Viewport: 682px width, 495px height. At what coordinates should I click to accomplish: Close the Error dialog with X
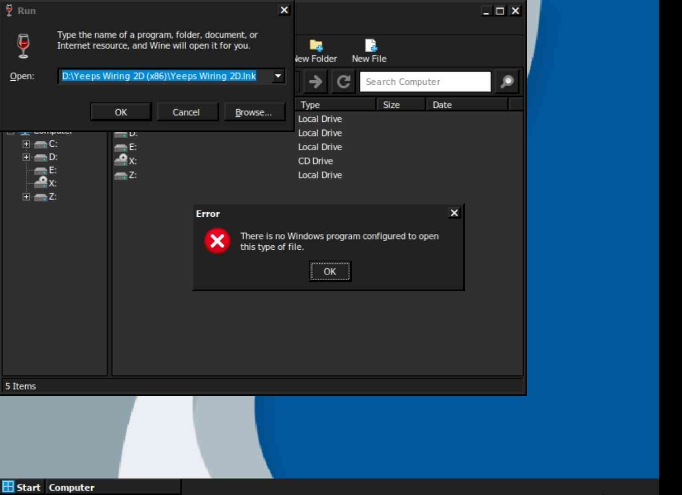[x=454, y=213]
